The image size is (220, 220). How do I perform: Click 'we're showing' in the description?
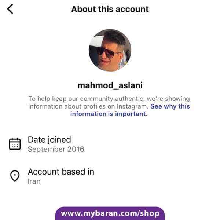click(168, 99)
